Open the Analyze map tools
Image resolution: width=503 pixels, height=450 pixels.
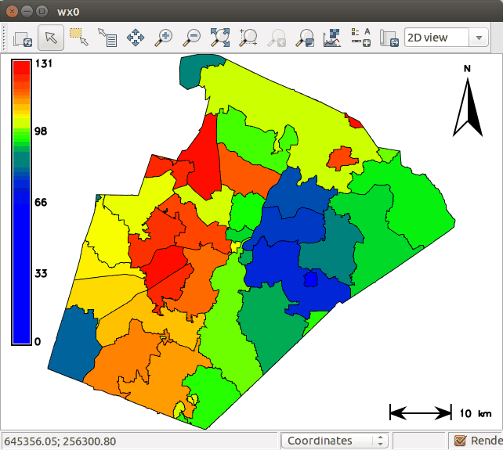(332, 37)
